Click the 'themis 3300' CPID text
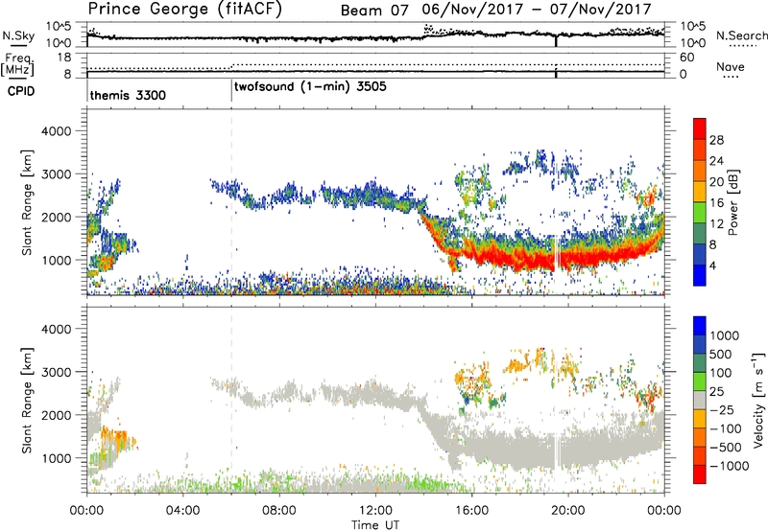This screenshot has width=768, height=531. tap(128, 95)
